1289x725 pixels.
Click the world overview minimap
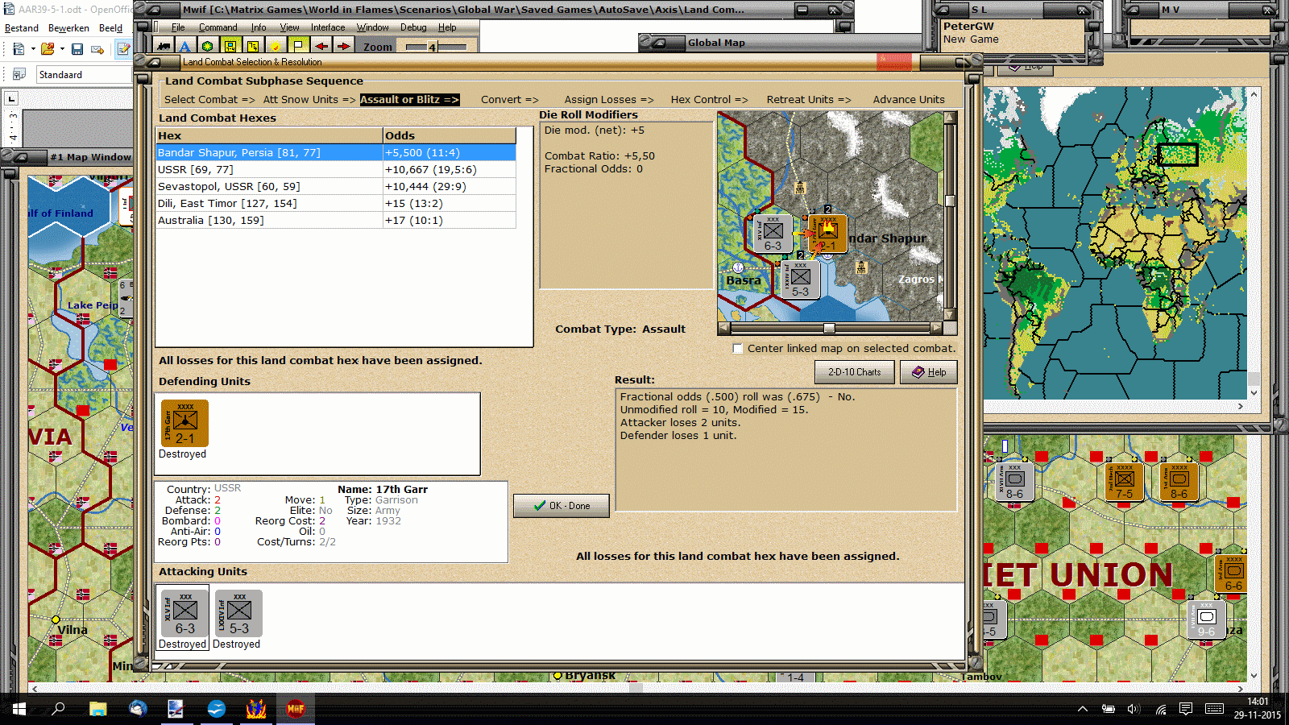pos(1115,242)
